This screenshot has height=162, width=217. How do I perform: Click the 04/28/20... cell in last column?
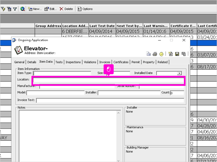tap(207, 126)
